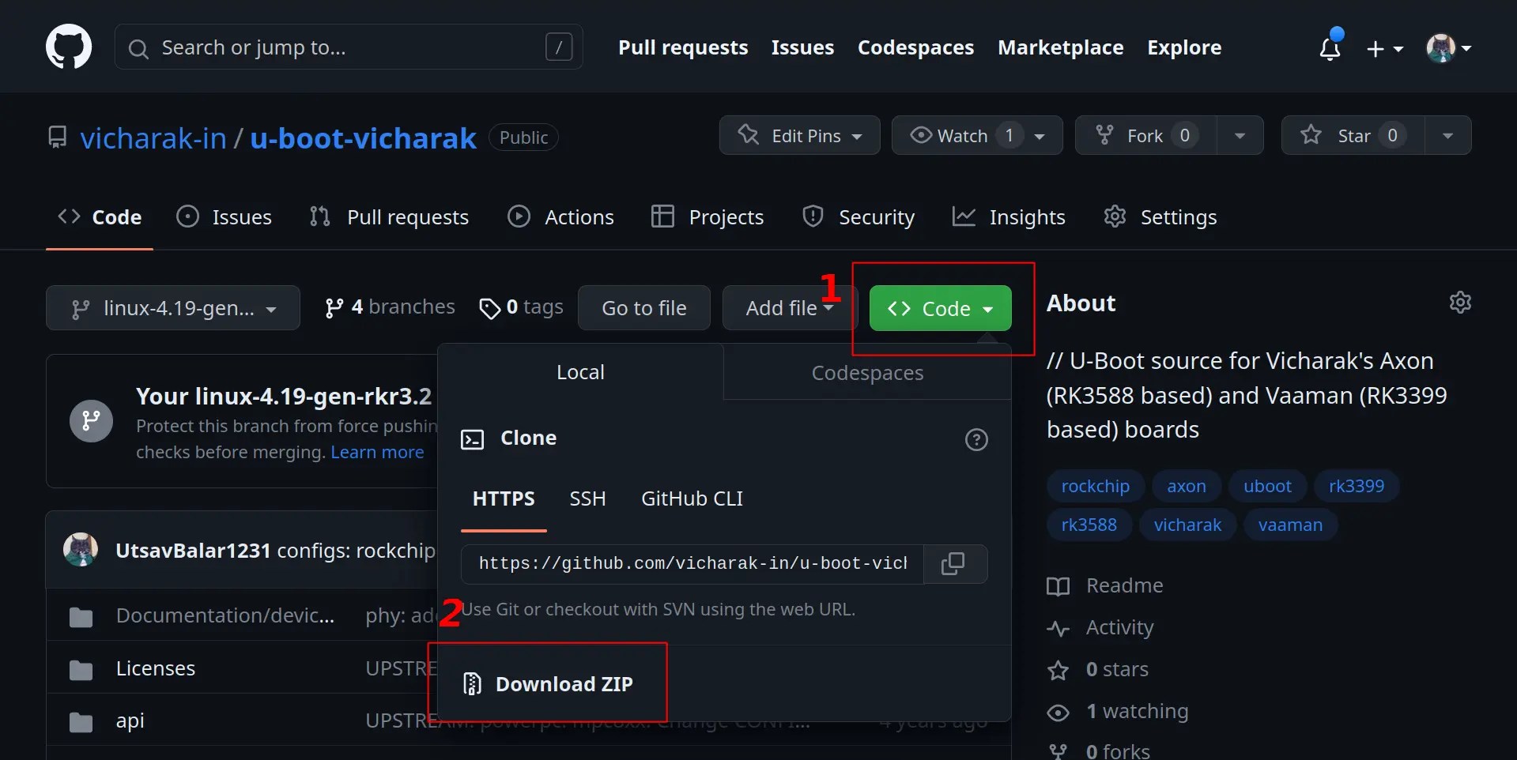Open Marketplace in top navigation
1517x760 pixels.
(1060, 47)
